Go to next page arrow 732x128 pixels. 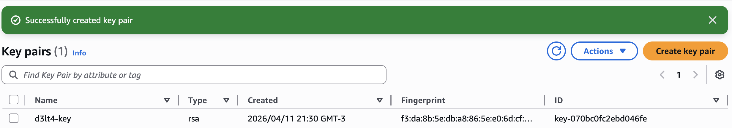pos(695,75)
